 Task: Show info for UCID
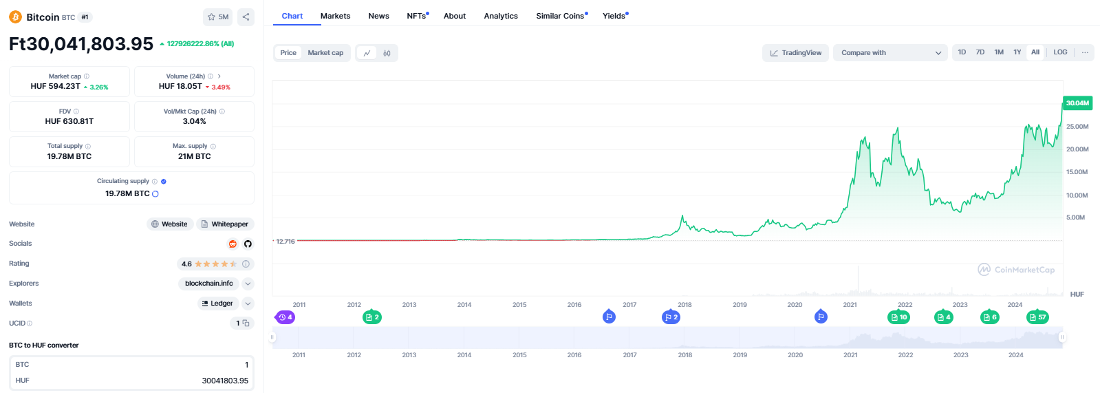click(30, 323)
